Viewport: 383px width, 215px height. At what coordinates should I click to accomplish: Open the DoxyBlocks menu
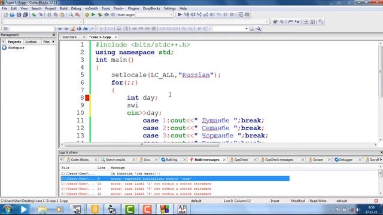point(151,8)
